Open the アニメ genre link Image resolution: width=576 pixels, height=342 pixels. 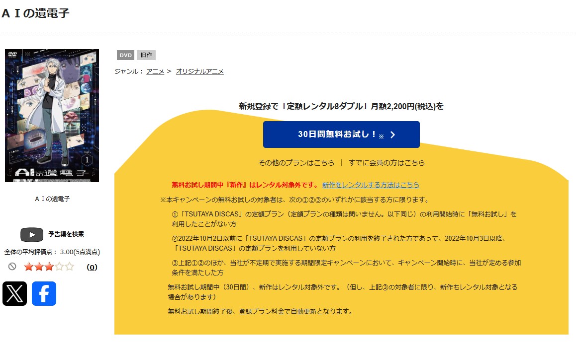156,70
